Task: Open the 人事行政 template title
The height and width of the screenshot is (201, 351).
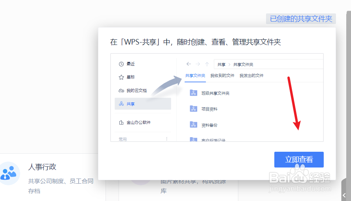Action: coord(42,167)
